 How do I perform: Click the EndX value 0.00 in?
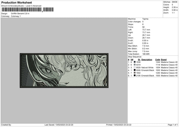(145, 40)
